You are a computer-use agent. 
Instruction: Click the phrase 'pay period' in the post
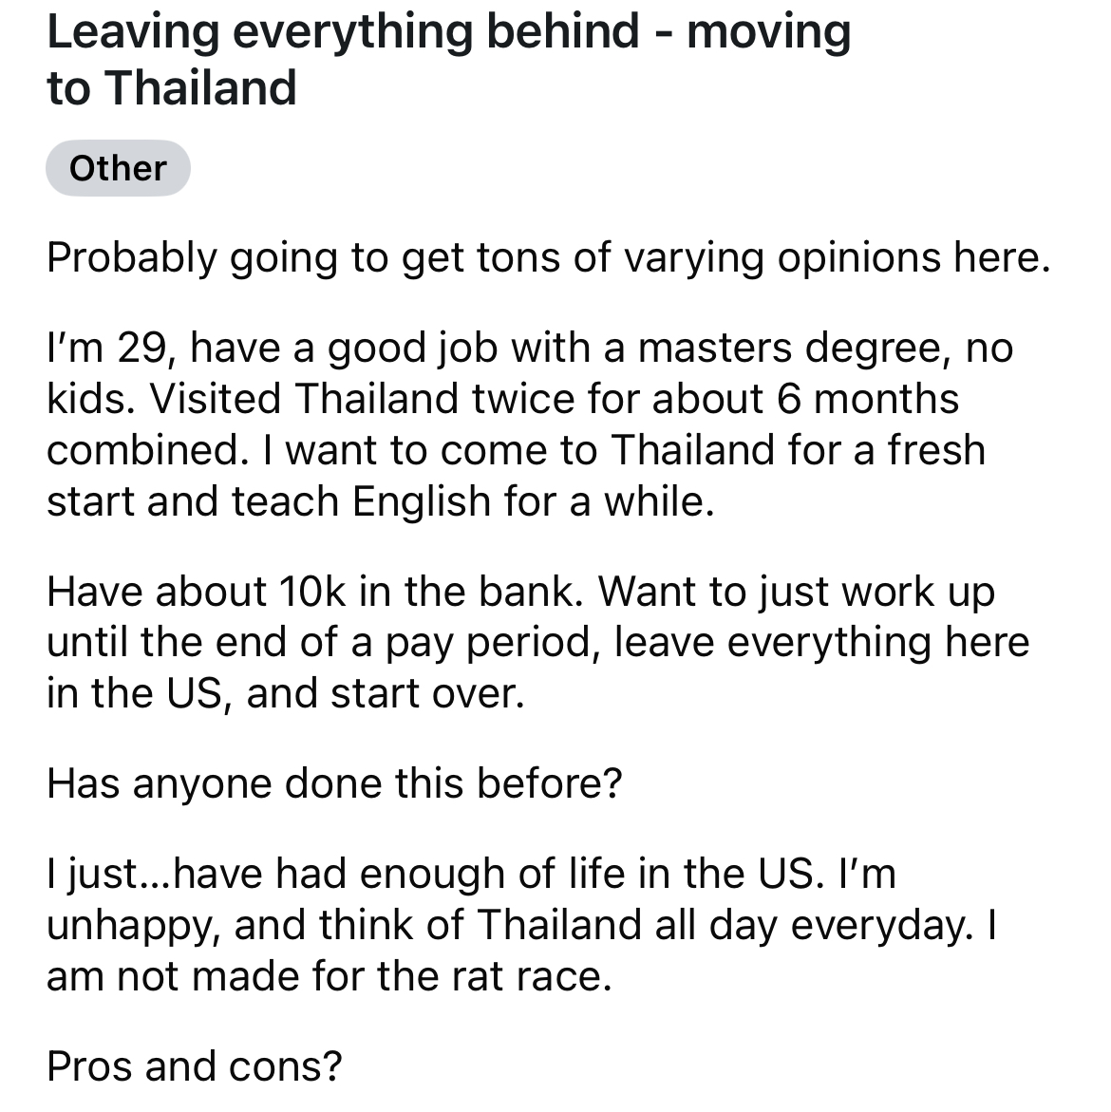(492, 643)
